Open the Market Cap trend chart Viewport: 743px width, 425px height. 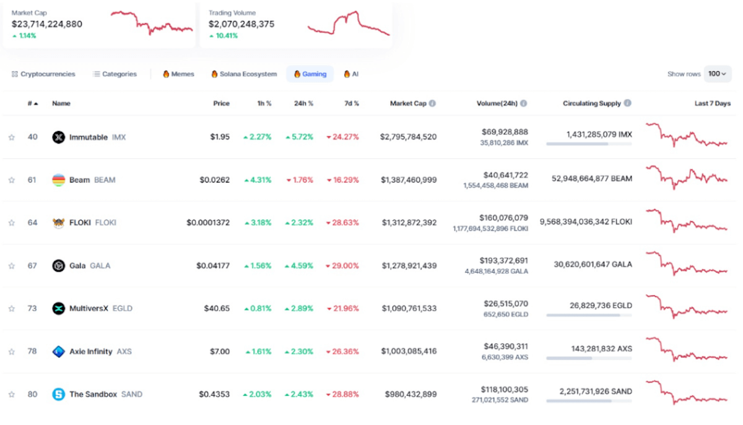point(152,23)
